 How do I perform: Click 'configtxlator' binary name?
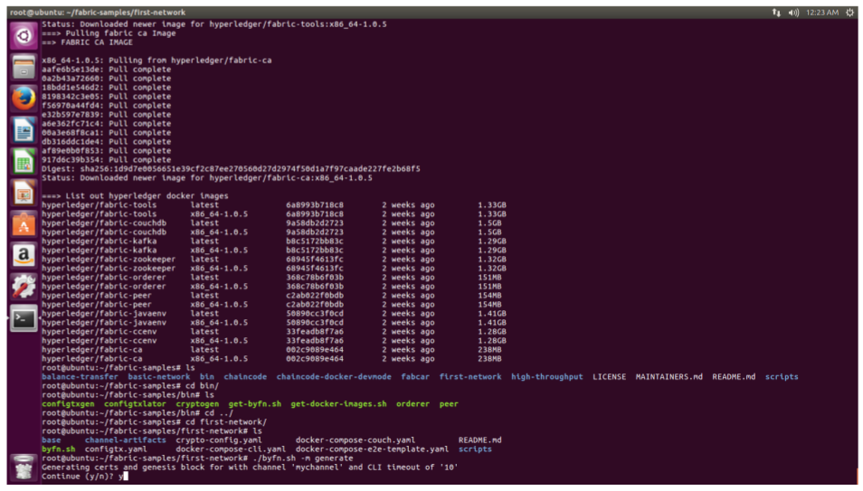[135, 403]
